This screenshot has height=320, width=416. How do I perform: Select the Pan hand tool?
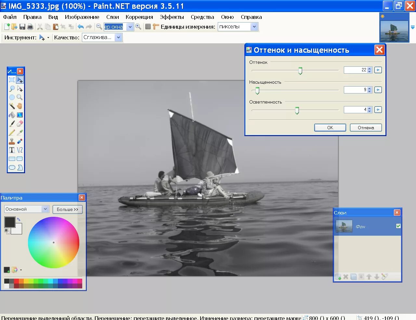pos(20,106)
